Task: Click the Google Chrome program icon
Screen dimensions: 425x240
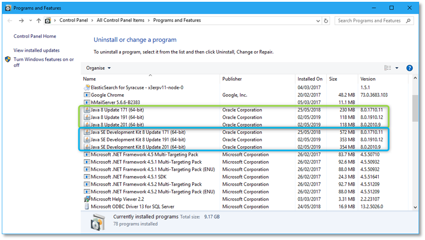Action: pyautogui.click(x=87, y=95)
